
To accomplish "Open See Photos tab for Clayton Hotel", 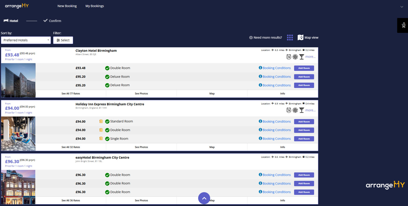I will pos(141,94).
